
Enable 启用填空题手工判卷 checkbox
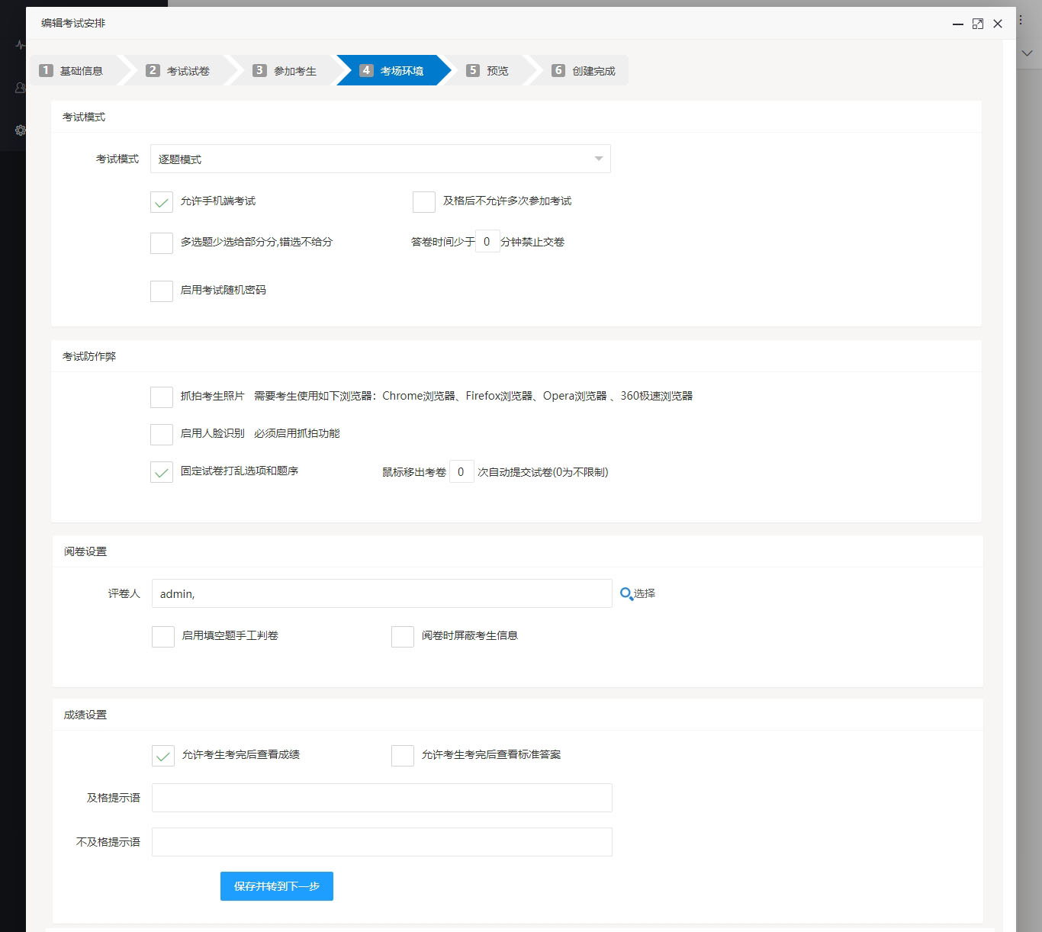coord(163,637)
